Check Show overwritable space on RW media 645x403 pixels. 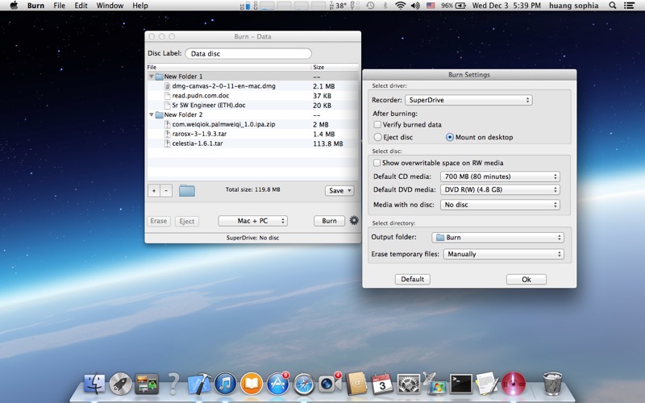(377, 163)
